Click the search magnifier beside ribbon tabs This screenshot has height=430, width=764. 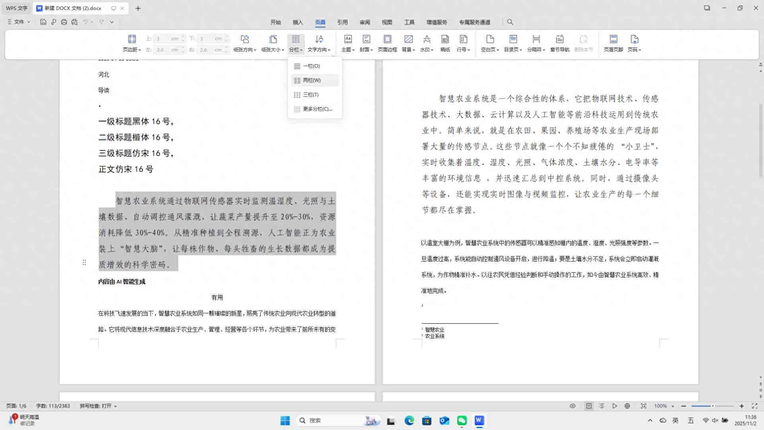[510, 22]
